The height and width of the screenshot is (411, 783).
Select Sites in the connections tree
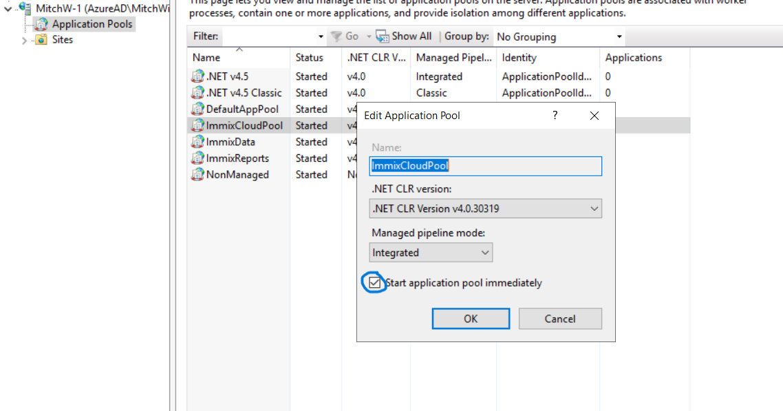coord(63,39)
